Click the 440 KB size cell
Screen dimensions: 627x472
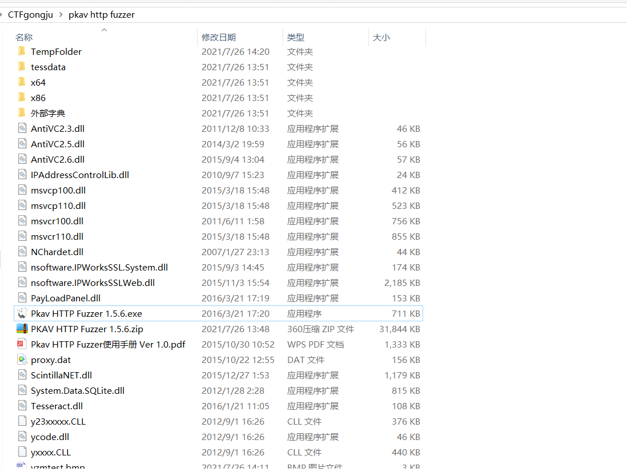click(406, 453)
